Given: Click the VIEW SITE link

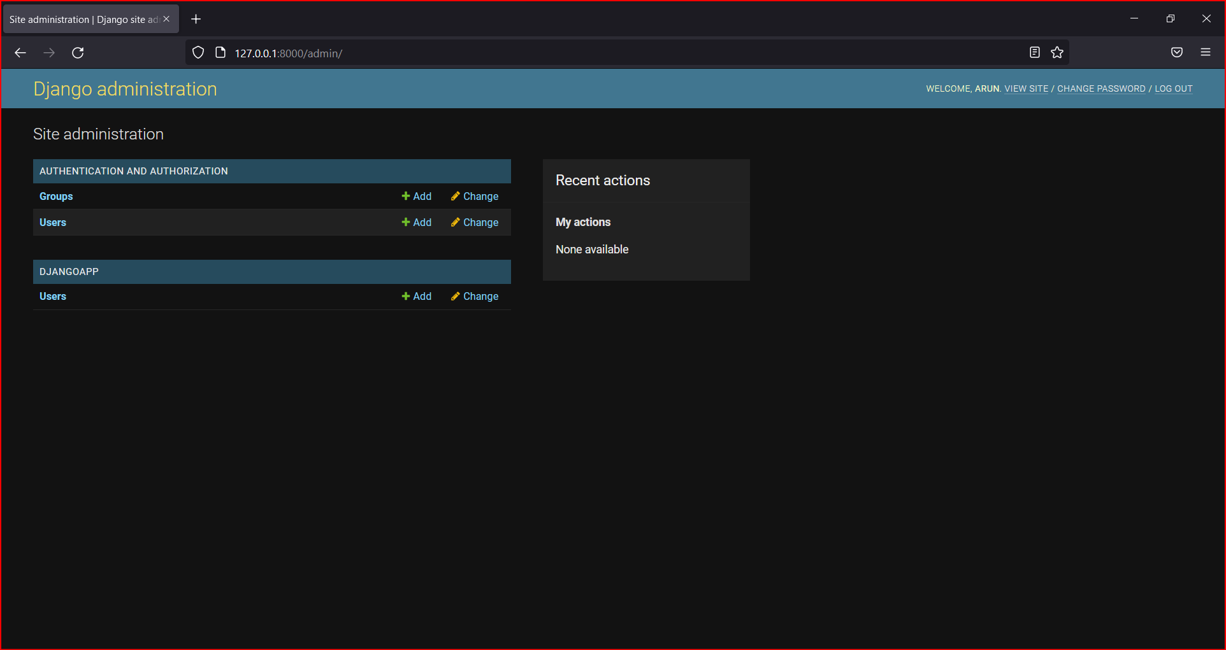Looking at the screenshot, I should (x=1026, y=89).
